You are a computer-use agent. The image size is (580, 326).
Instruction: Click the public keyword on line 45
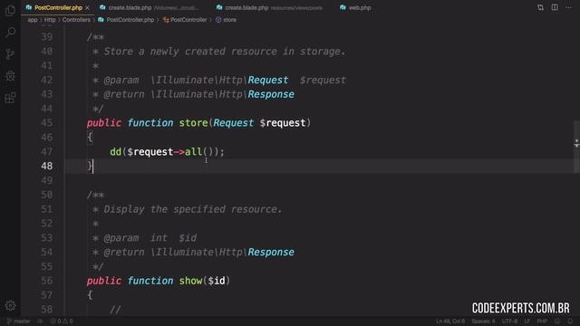click(104, 123)
